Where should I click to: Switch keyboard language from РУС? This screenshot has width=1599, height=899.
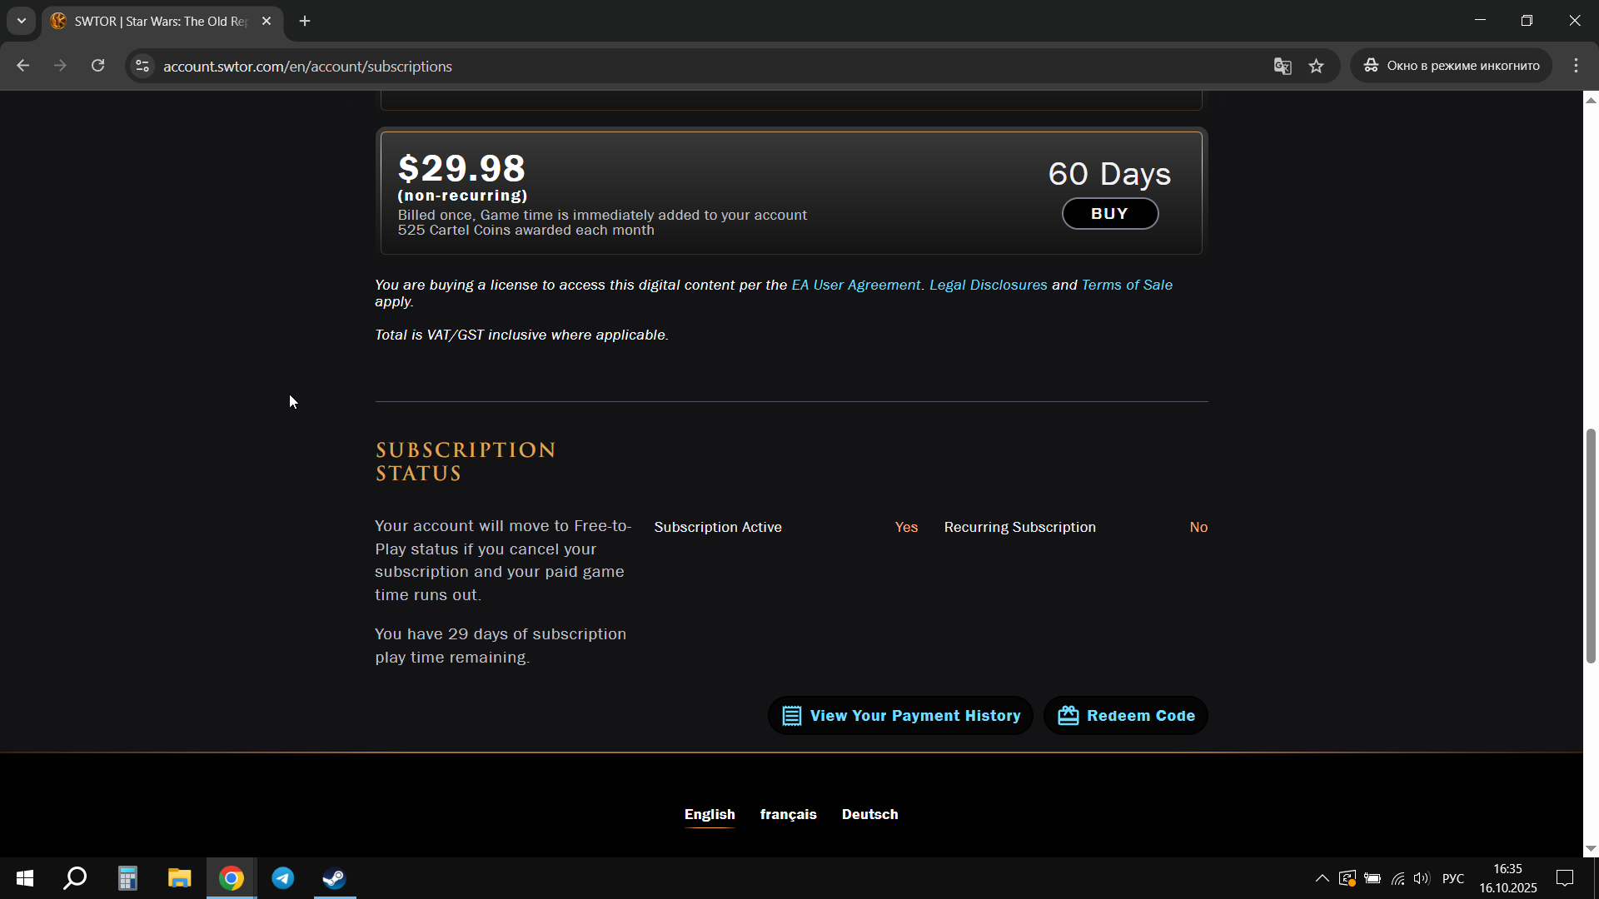pyautogui.click(x=1452, y=878)
